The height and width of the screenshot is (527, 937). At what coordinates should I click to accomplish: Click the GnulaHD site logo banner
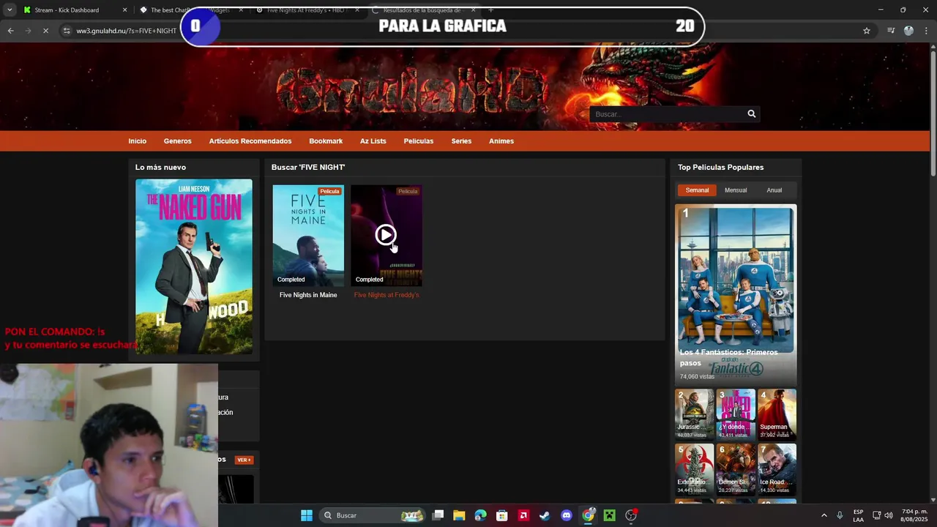point(411,89)
